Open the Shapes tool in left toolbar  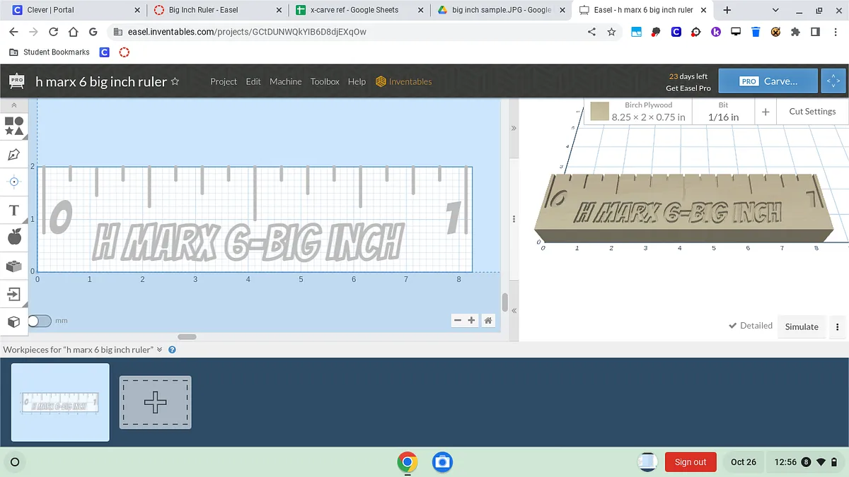[x=14, y=126]
